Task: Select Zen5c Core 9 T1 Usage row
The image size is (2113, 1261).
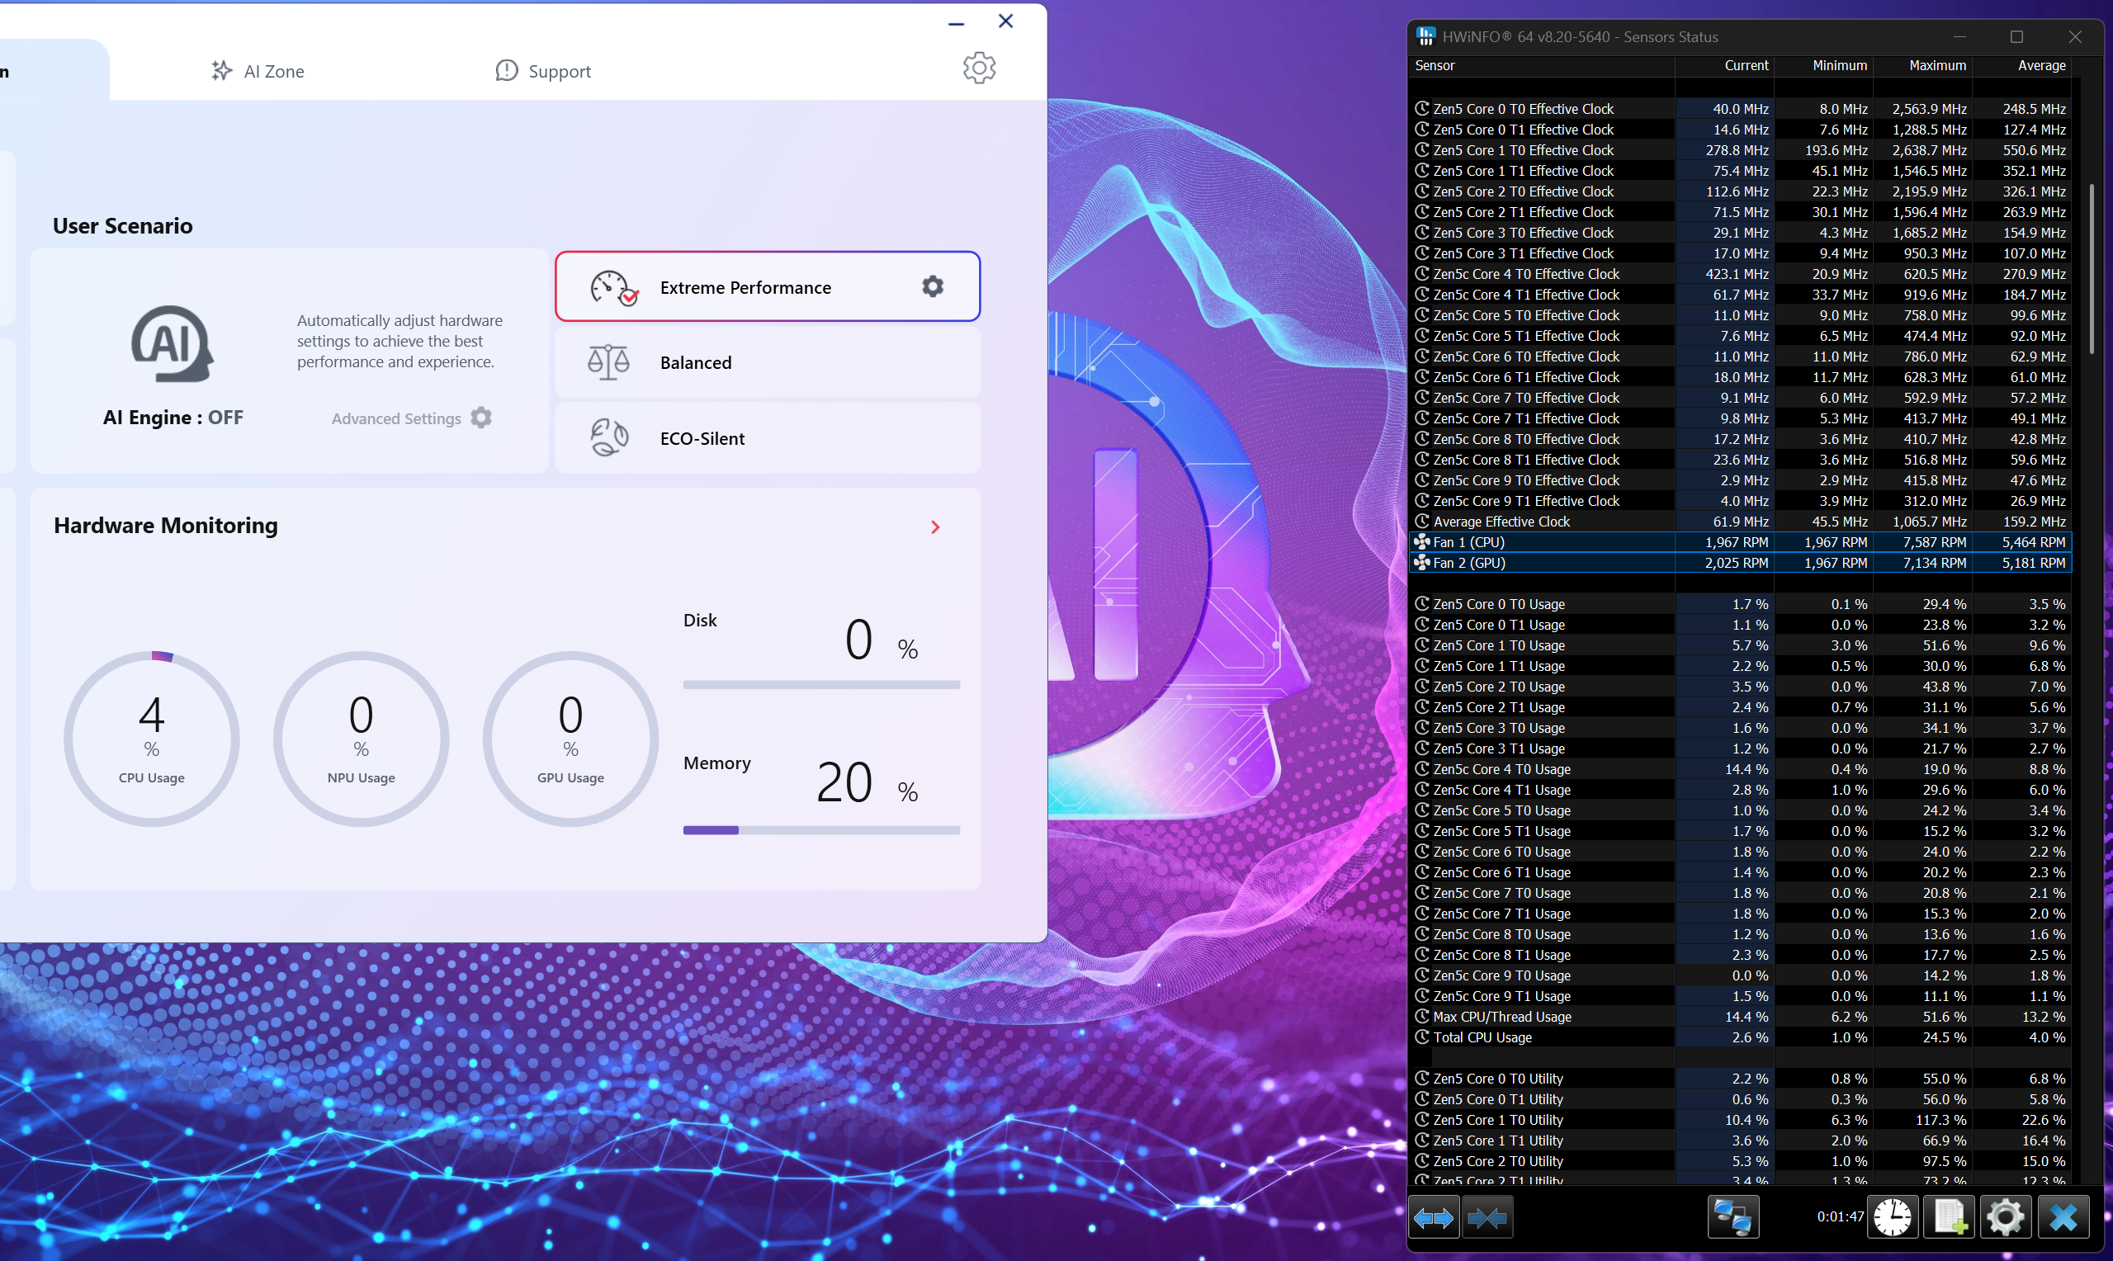Action: click(1740, 996)
